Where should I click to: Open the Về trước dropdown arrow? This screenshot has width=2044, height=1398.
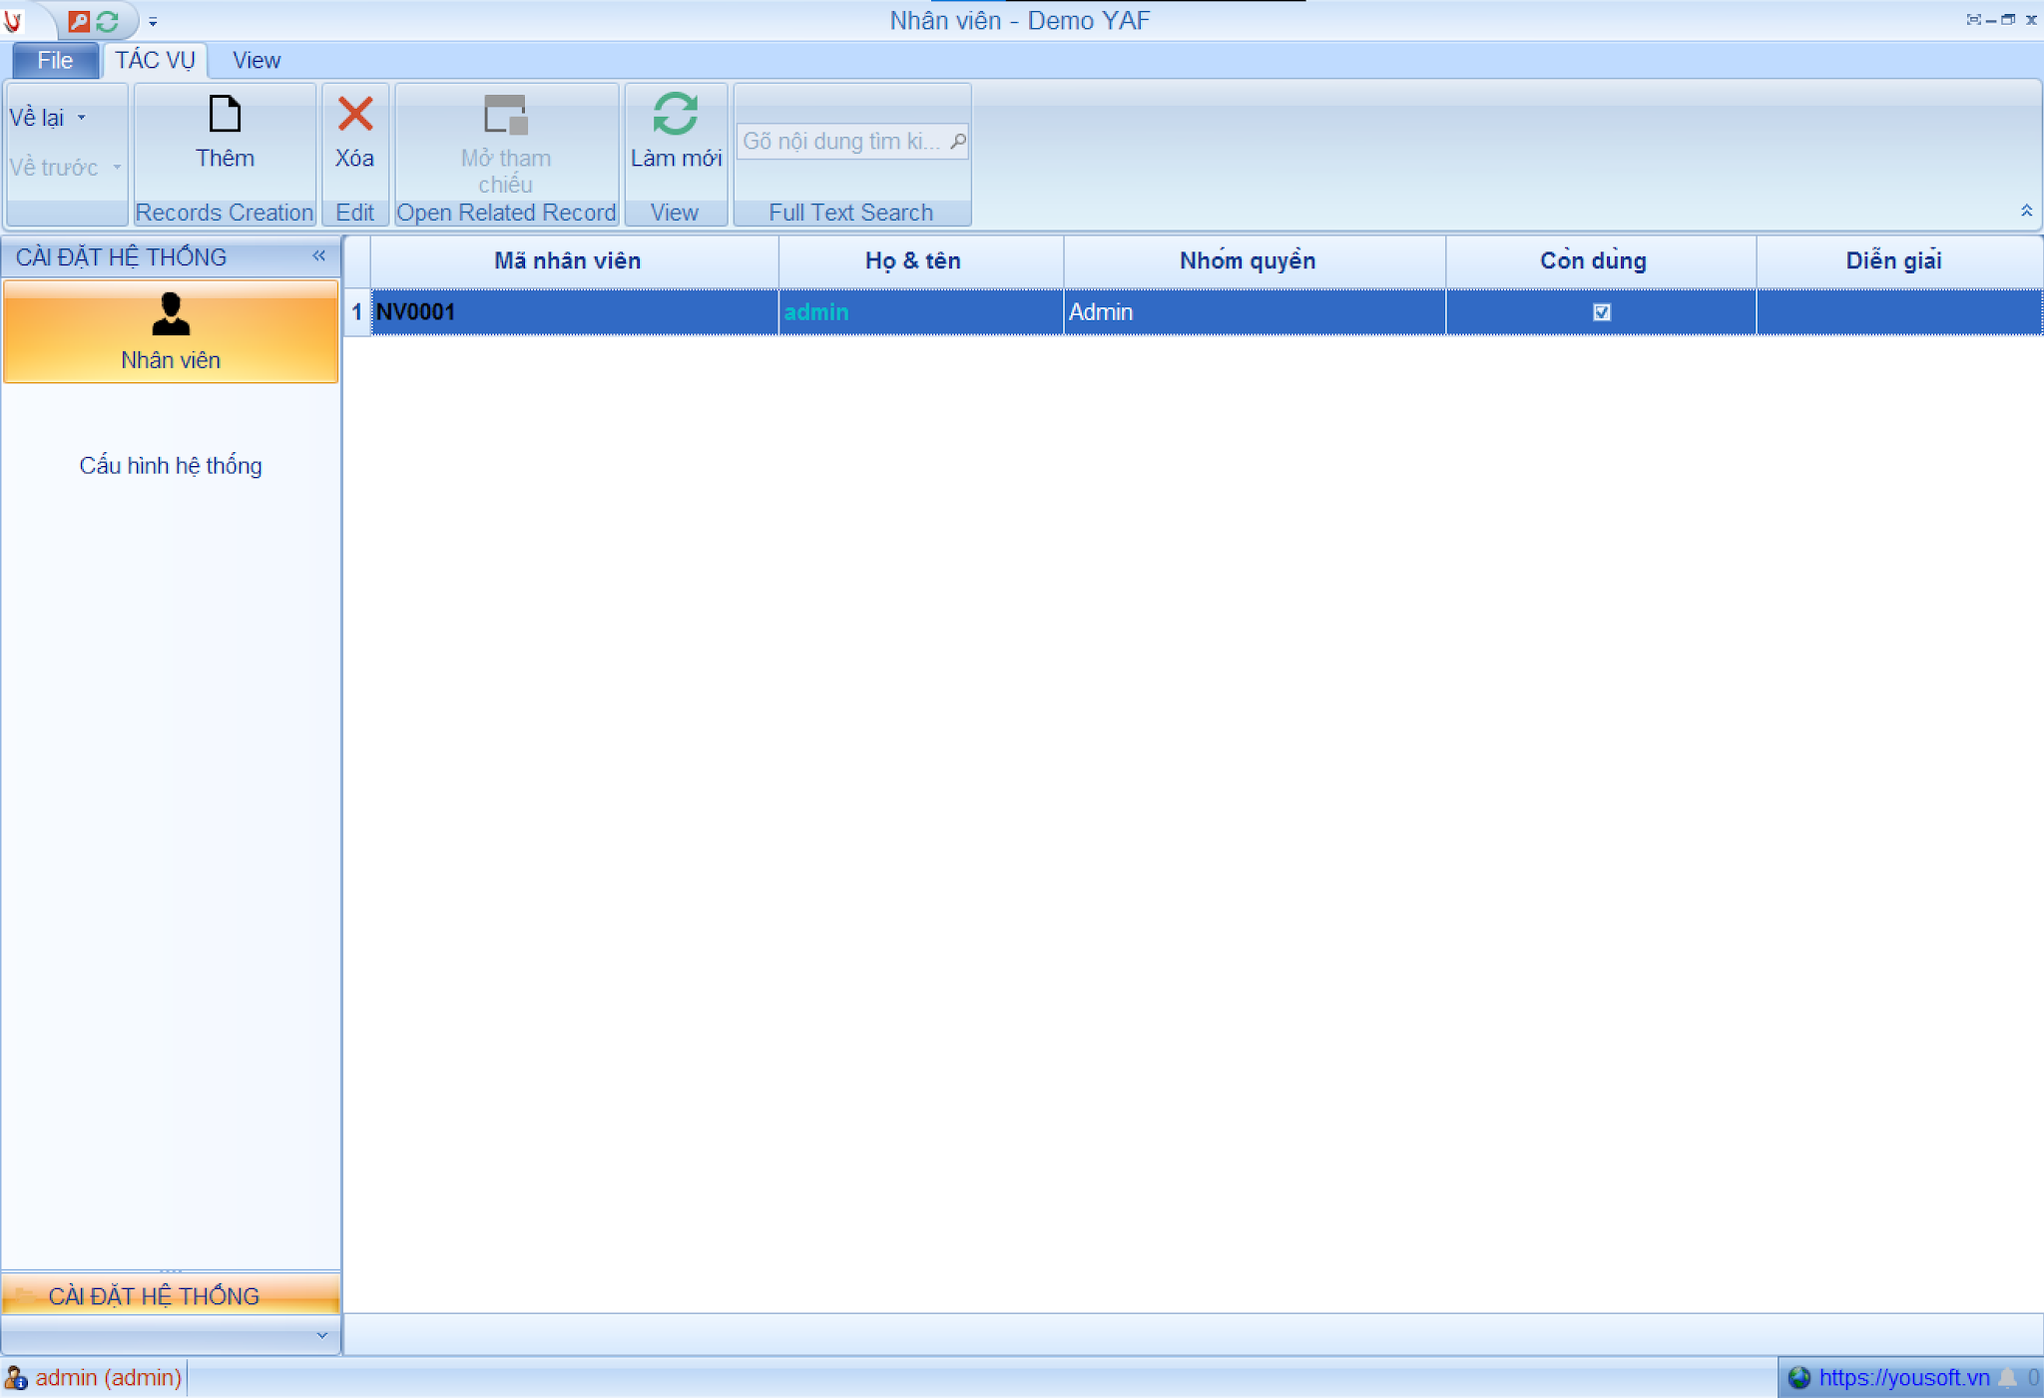[117, 168]
